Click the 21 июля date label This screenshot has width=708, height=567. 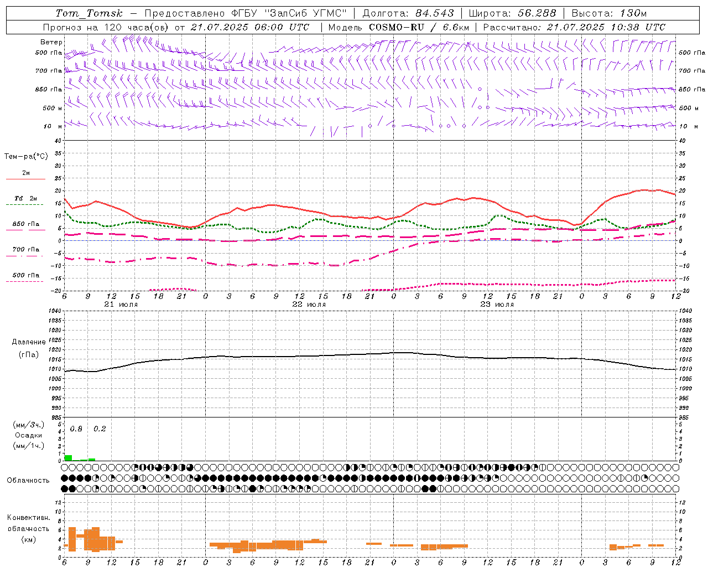pyautogui.click(x=121, y=305)
